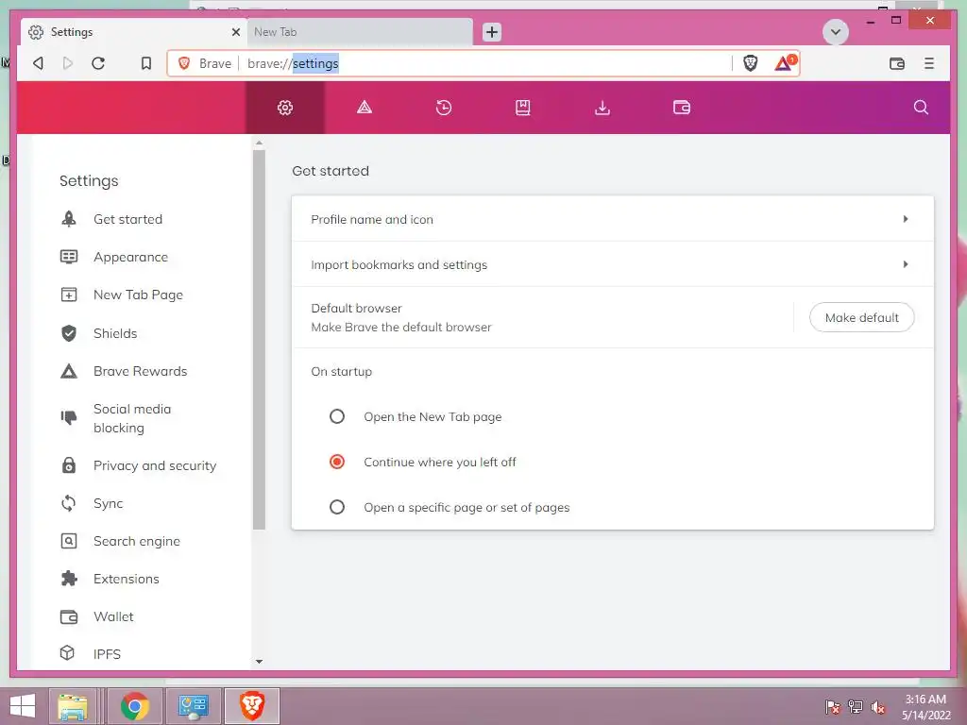Open Brave Rewards triangle icon in address bar
Viewport: 967px width, 725px height.
(785, 62)
